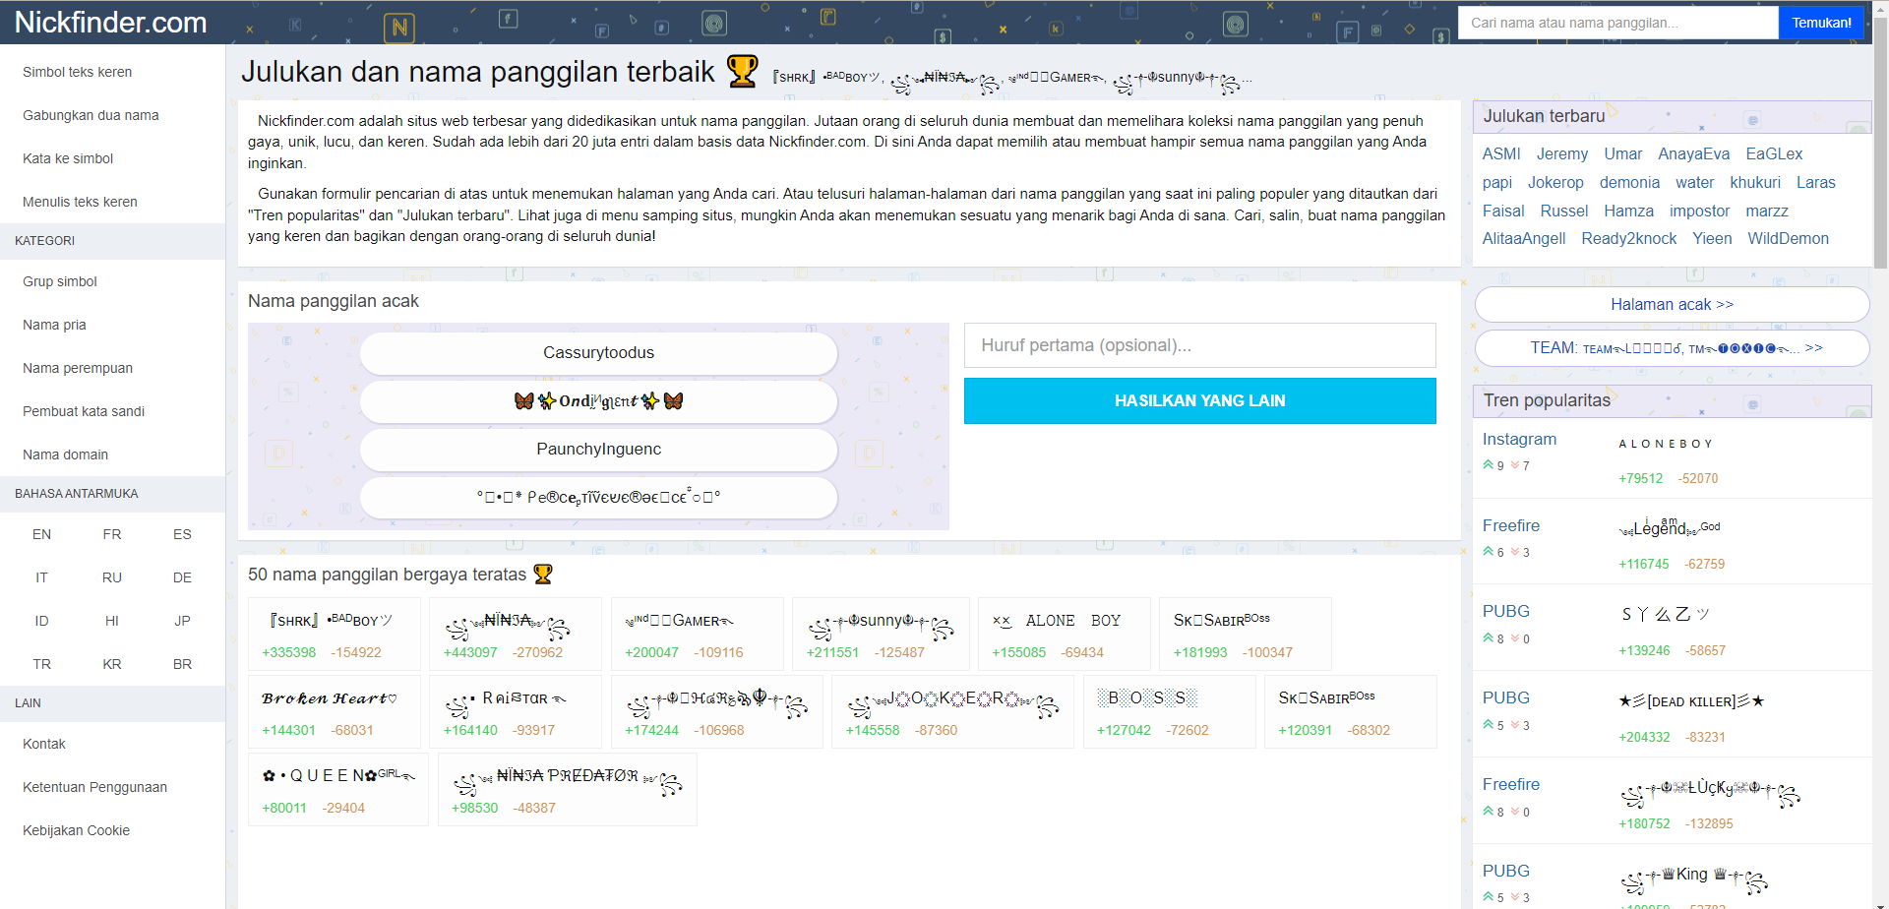
Task: Click the top search nickname input box
Action: [x=1616, y=23]
